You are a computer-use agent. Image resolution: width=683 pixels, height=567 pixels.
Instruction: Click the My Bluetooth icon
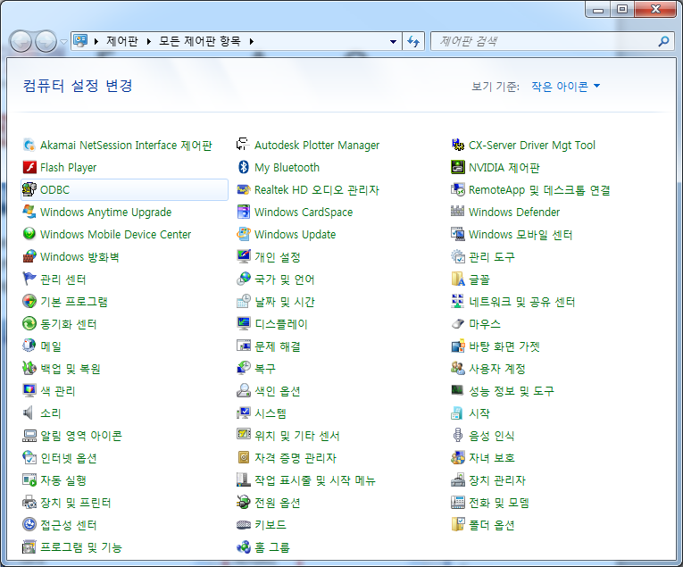(x=244, y=167)
